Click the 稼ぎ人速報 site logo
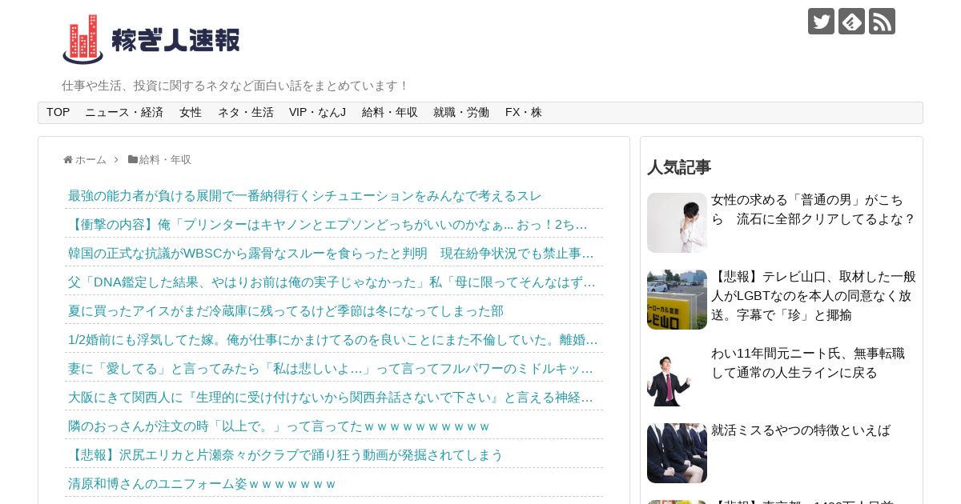 click(x=151, y=39)
